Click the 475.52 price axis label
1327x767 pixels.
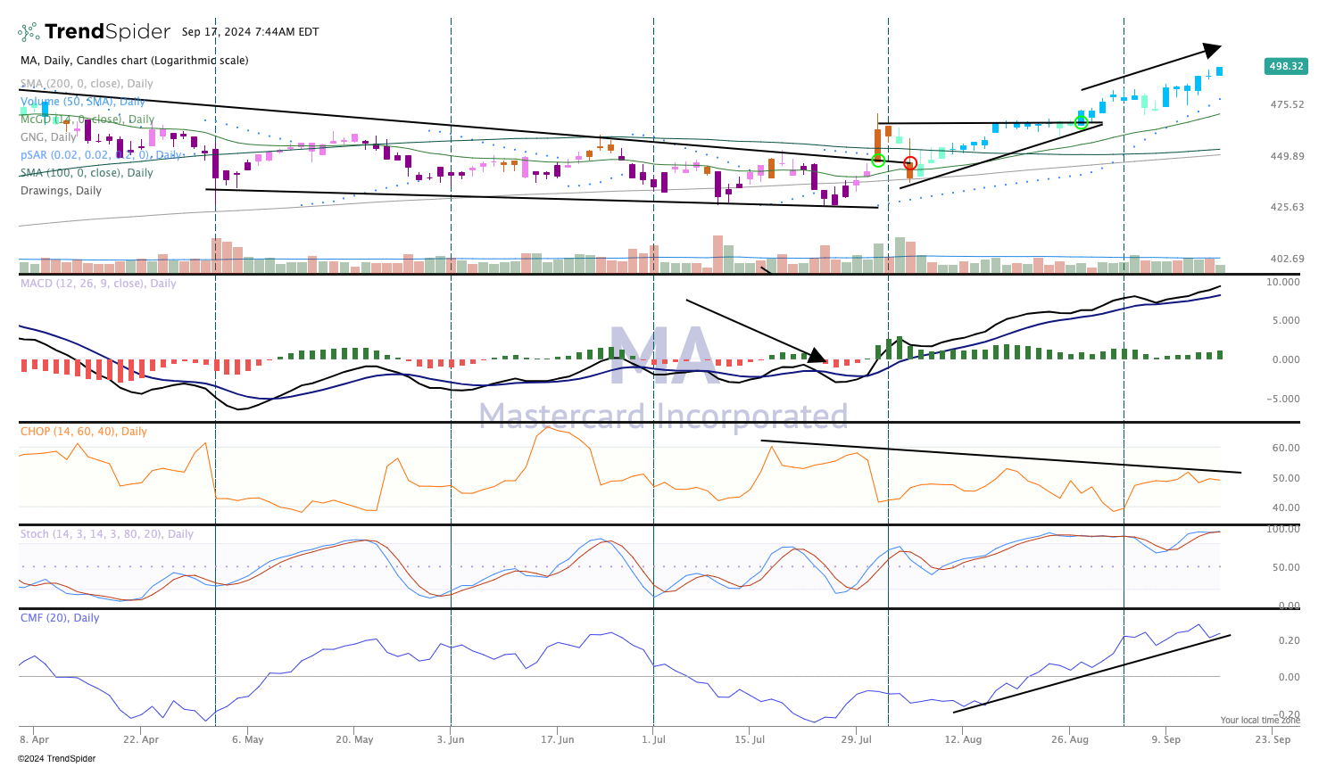tap(1287, 104)
